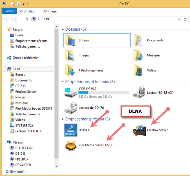Viewport: 190px width, 176px height.
Task: Open recent locations dropdown arrow
Action: (21, 19)
